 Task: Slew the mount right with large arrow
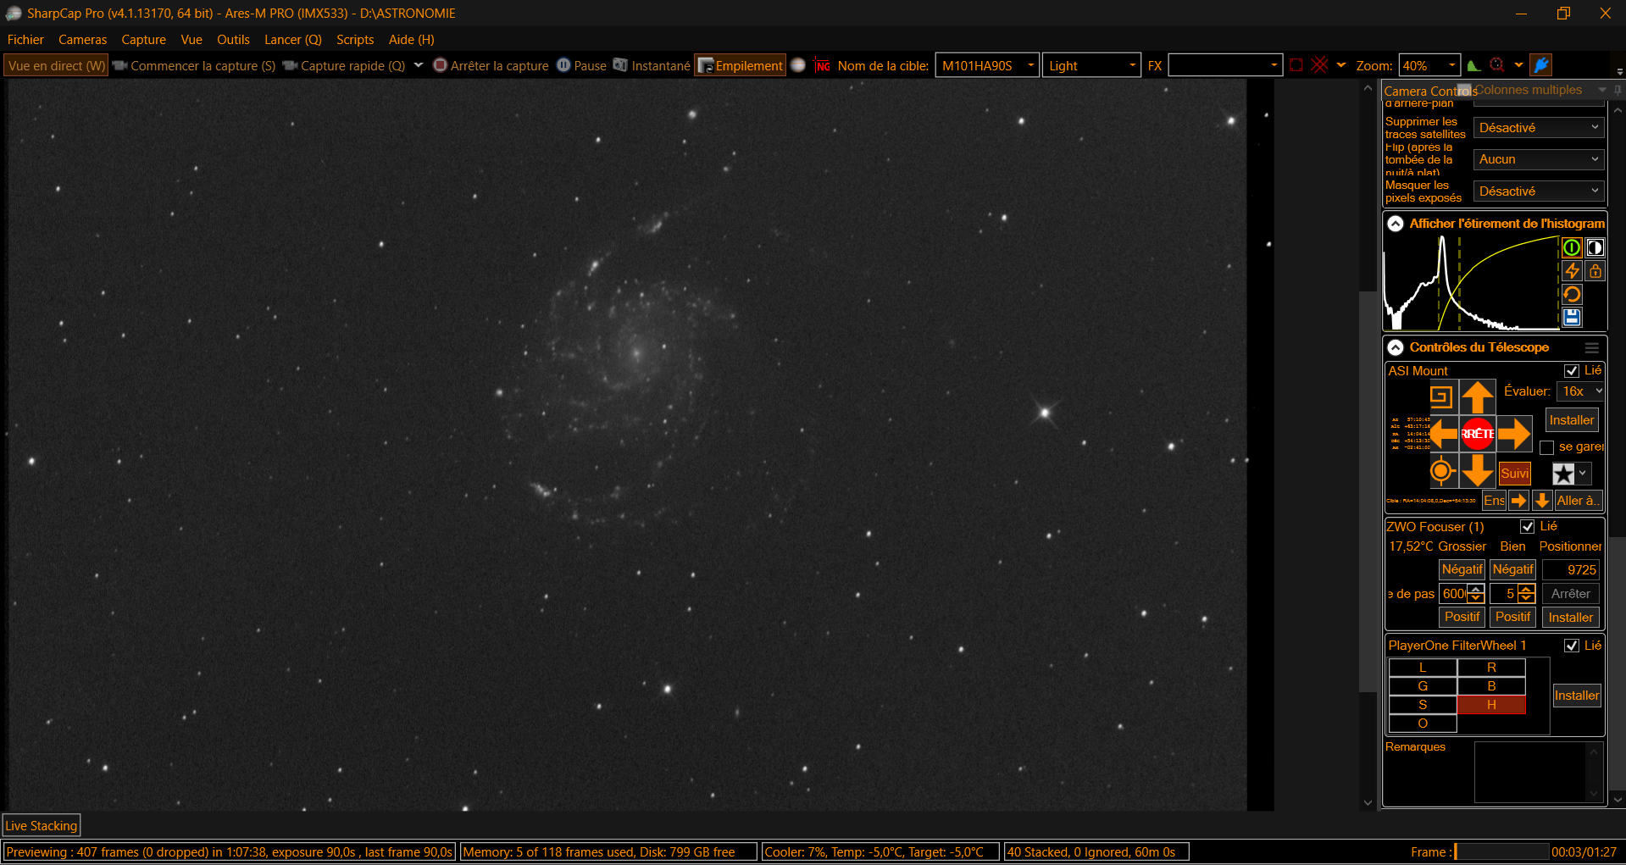[1513, 434]
